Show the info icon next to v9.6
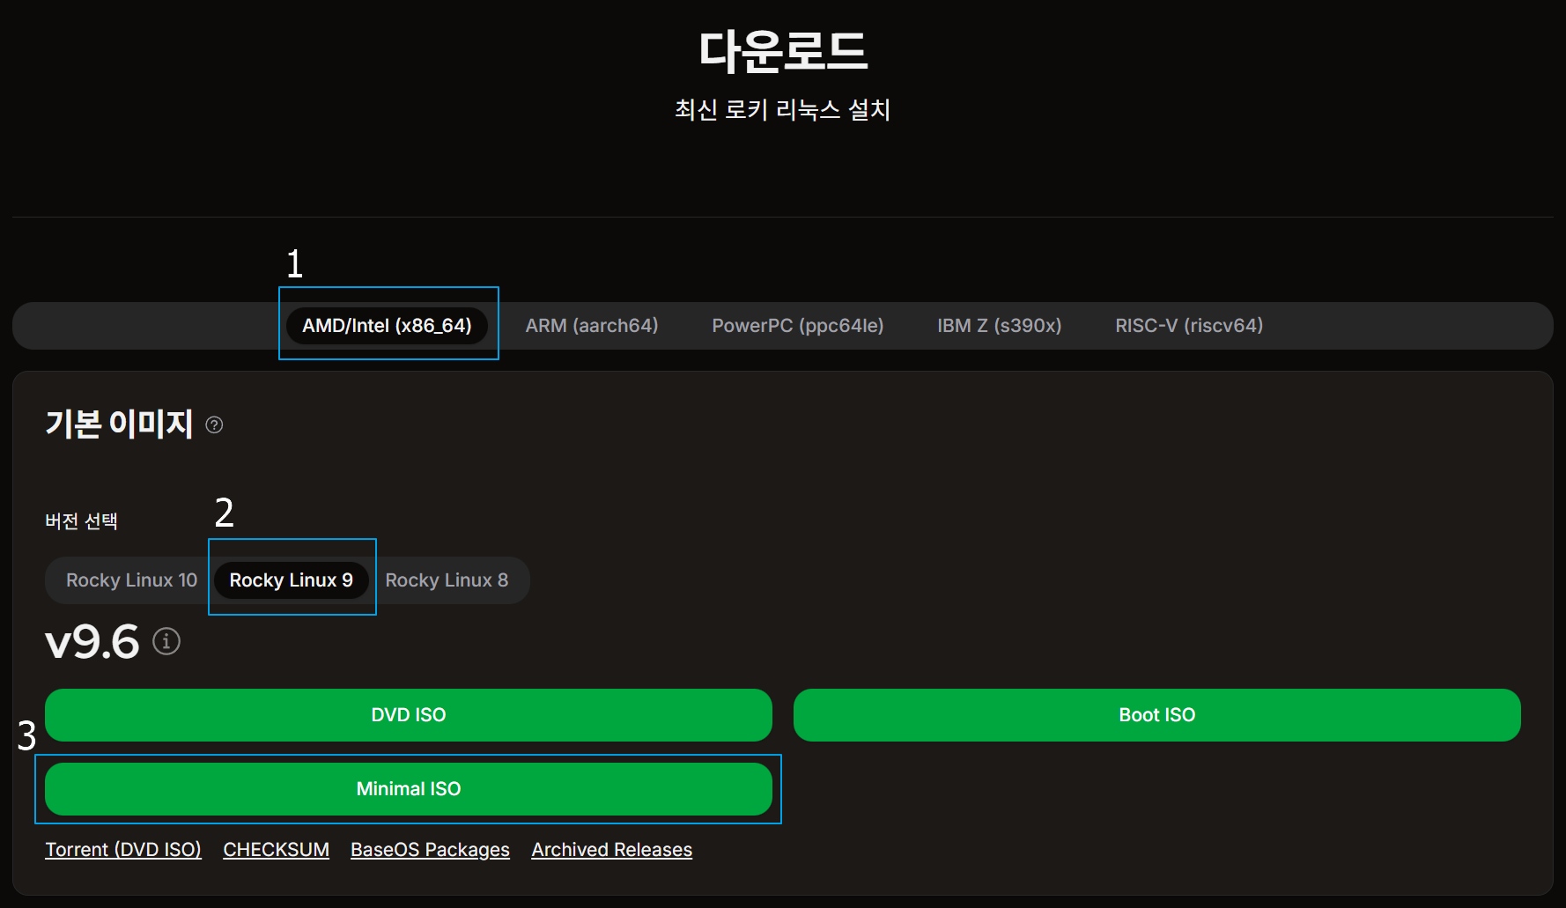1566x908 pixels. 166,641
